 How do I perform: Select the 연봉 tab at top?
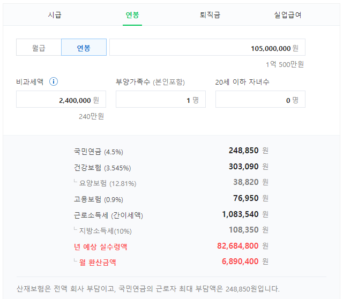(x=132, y=15)
